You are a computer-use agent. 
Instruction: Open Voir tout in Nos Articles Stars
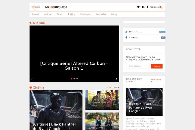point(156,80)
